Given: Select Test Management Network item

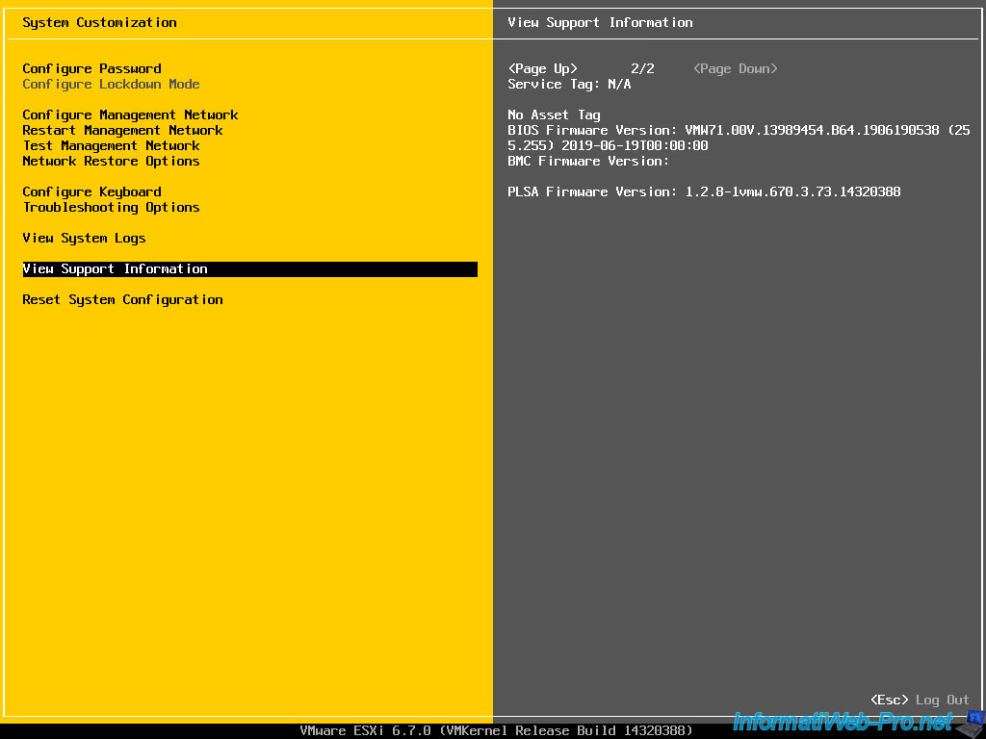Looking at the screenshot, I should [x=112, y=146].
